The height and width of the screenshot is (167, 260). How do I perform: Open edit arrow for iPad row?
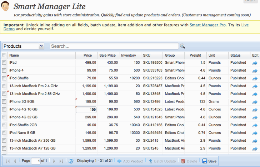tap(255, 63)
